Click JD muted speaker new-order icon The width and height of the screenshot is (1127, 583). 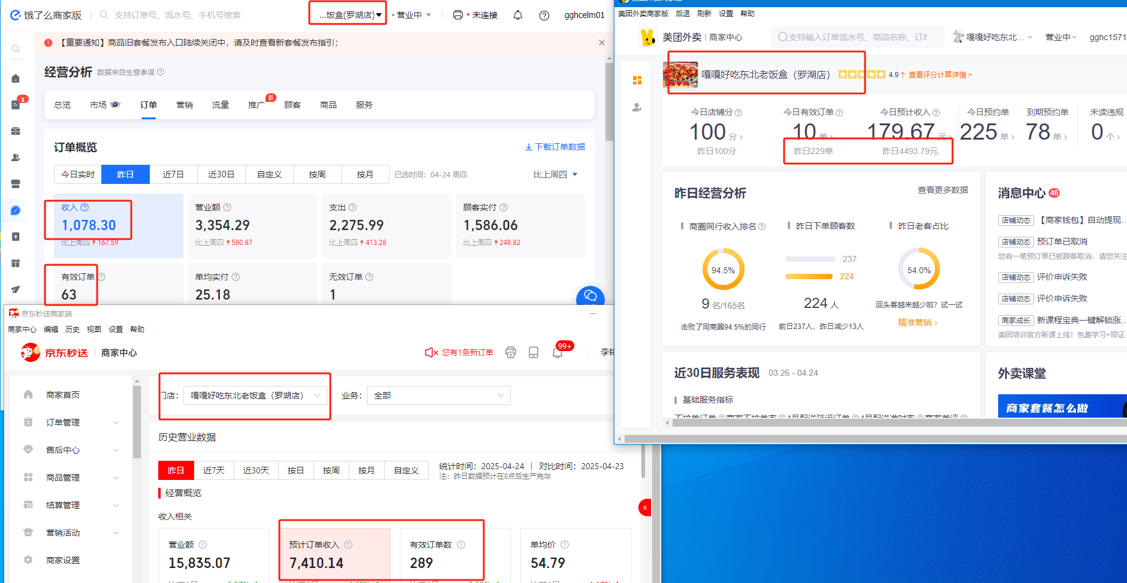[431, 352]
